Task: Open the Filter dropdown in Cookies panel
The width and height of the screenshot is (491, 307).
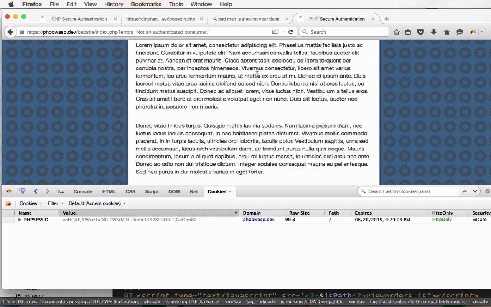Action: 56,203
